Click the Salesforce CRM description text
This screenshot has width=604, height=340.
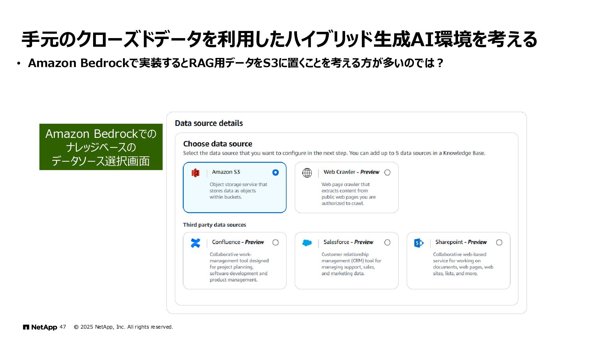[x=351, y=264]
